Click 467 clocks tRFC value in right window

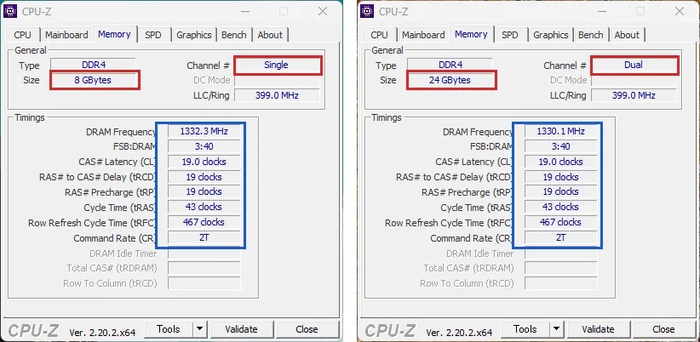[560, 222]
